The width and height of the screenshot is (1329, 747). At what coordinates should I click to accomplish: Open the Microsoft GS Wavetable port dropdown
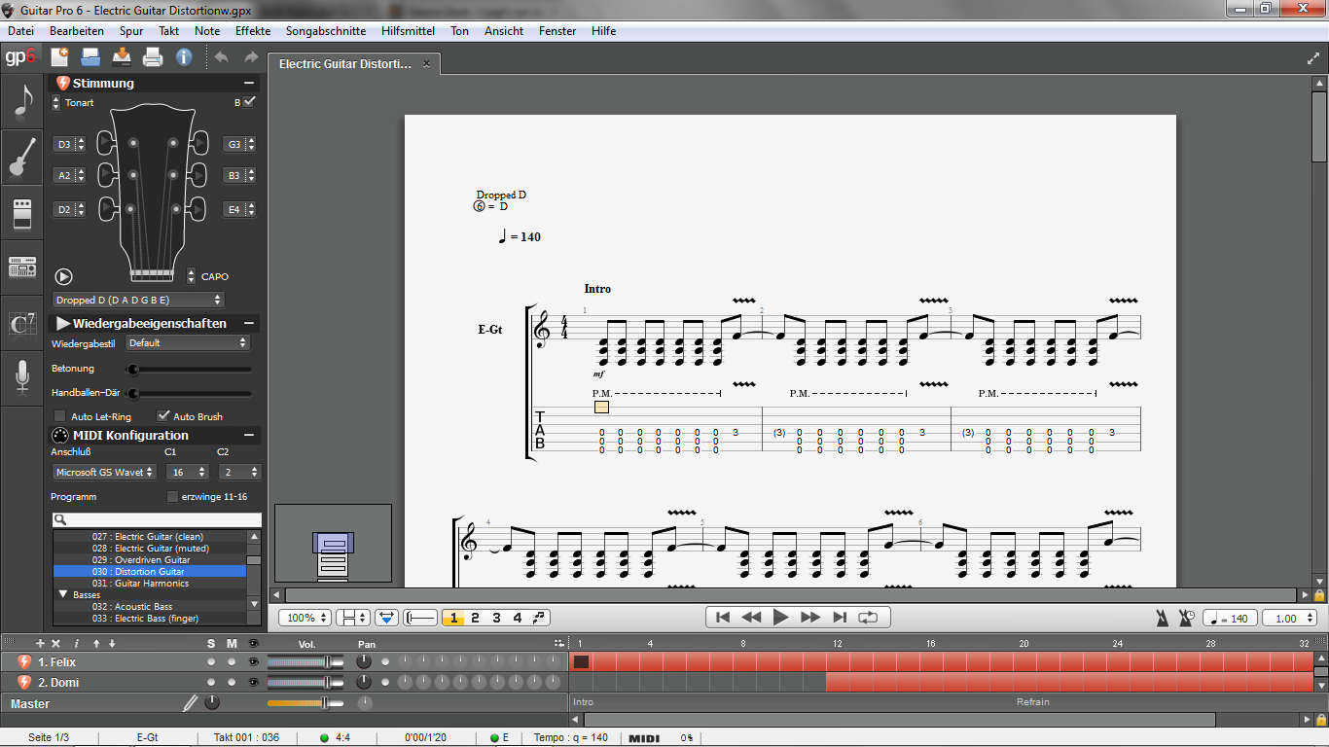(104, 472)
